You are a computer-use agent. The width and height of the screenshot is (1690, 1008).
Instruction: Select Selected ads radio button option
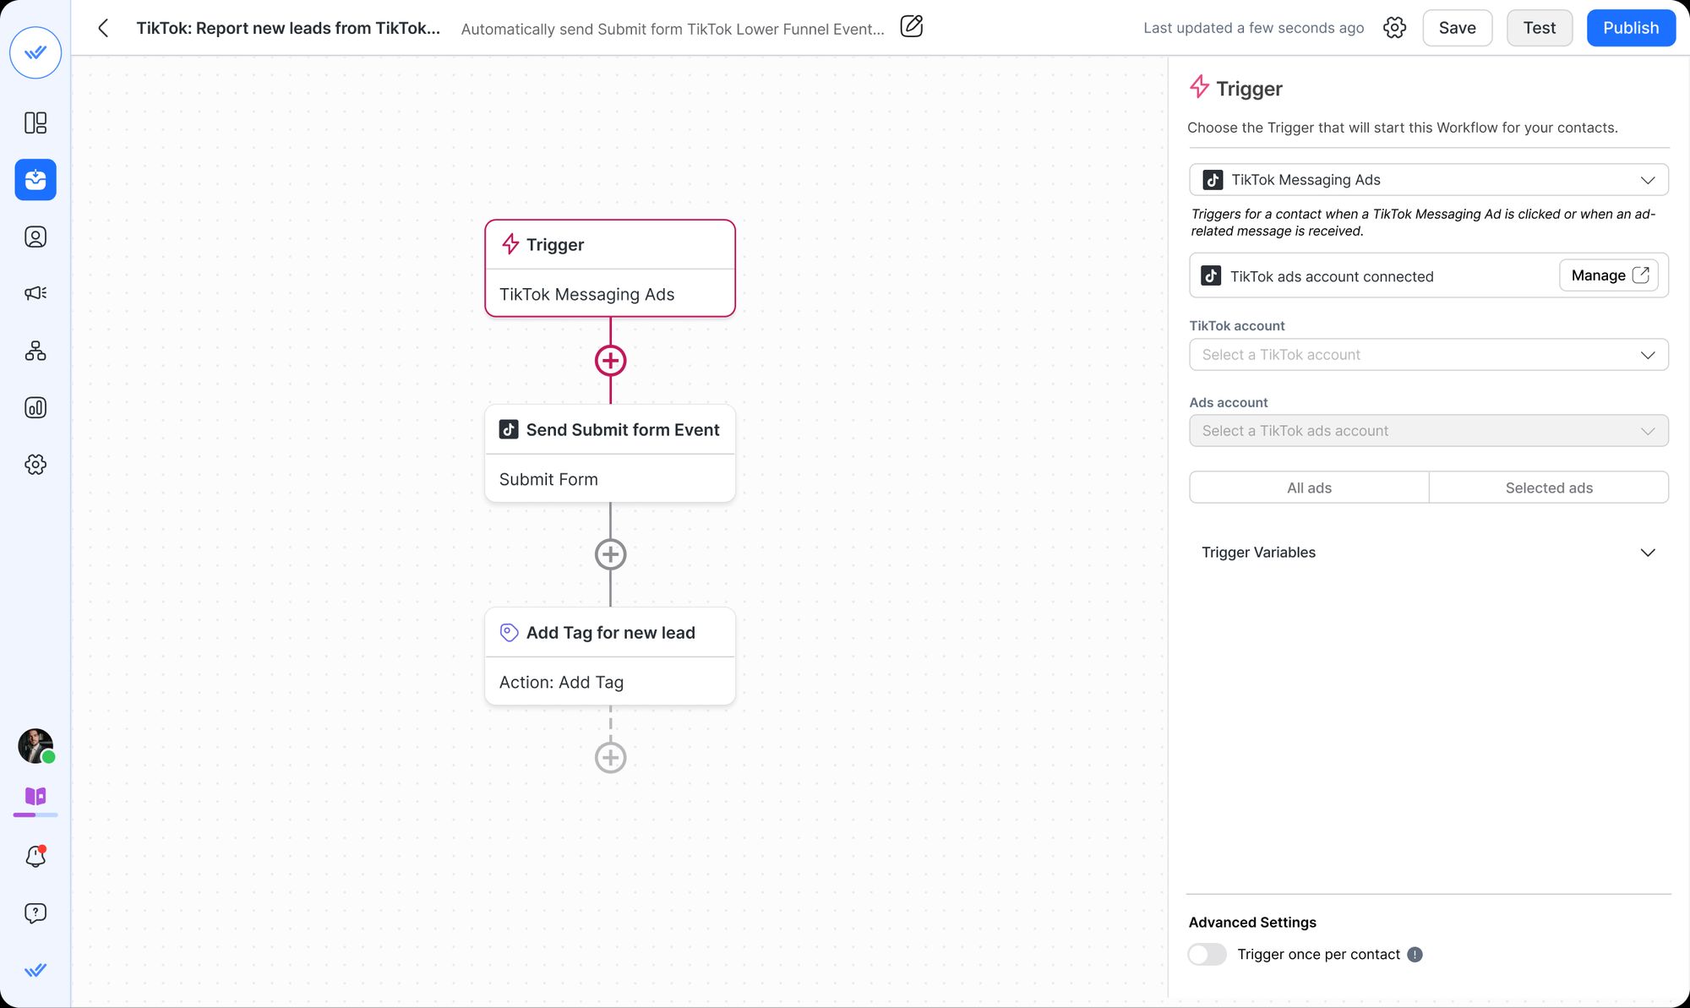1549,488
